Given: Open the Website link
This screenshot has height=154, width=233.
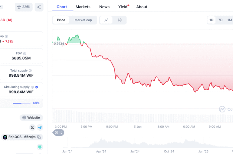Looking at the screenshot, I should (31, 118).
